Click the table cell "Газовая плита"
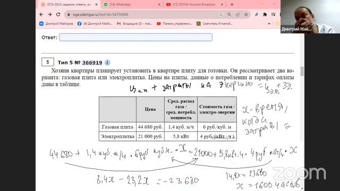The width and height of the screenshot is (340, 191). [117, 127]
